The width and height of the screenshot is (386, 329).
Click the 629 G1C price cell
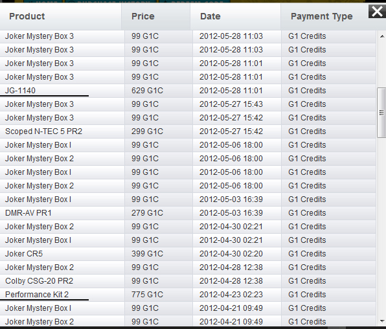pos(147,91)
